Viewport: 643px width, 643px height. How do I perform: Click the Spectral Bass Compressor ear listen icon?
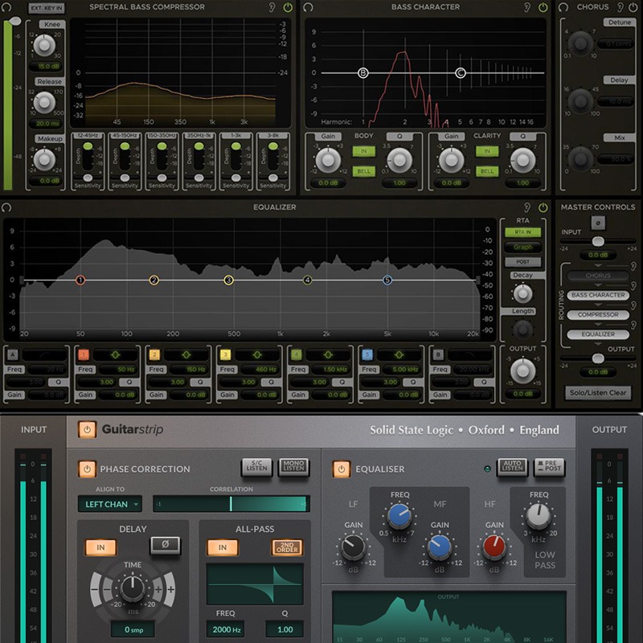click(272, 7)
